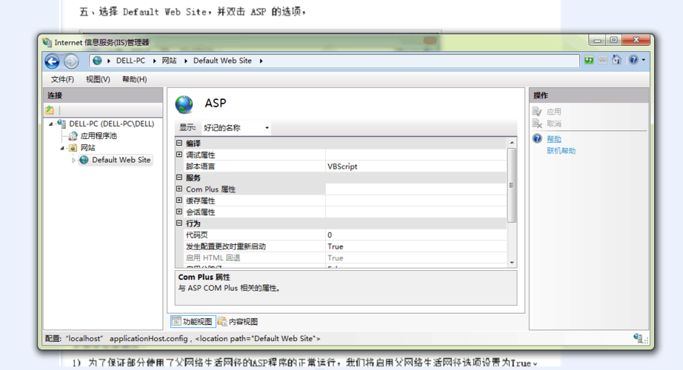Open the help dropdown arrow in toolbar
Screen dimensions: 683x370
coord(643,60)
